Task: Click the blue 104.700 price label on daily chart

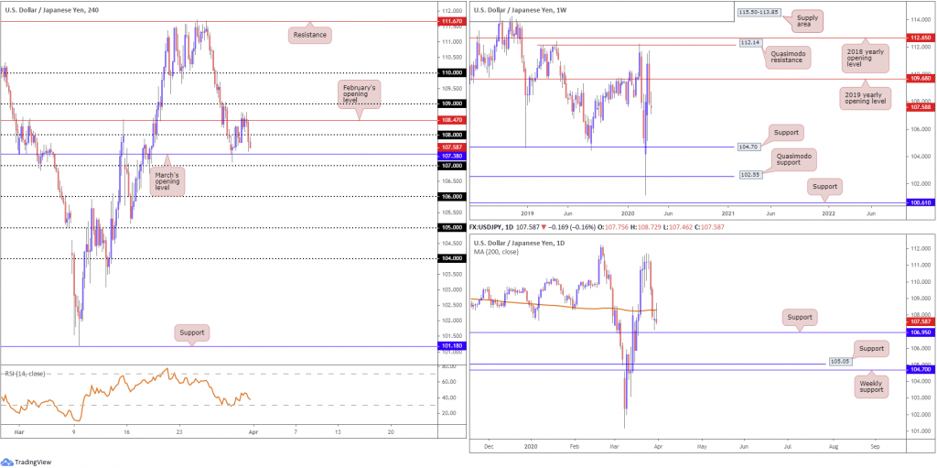Action: tap(921, 370)
